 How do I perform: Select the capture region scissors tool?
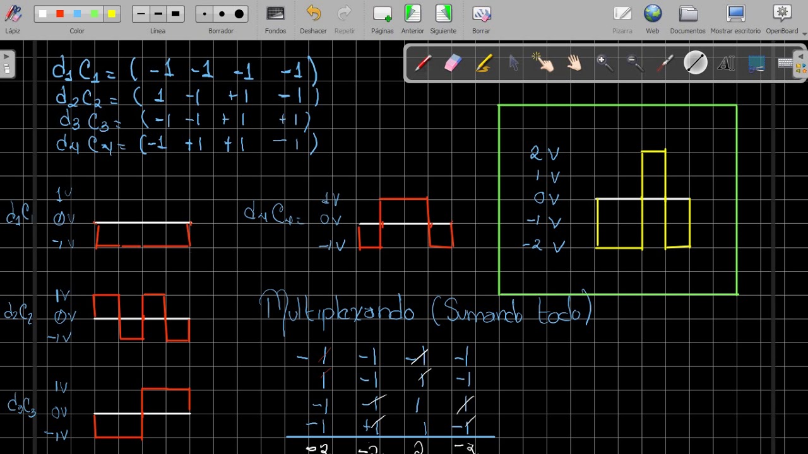tap(756, 63)
